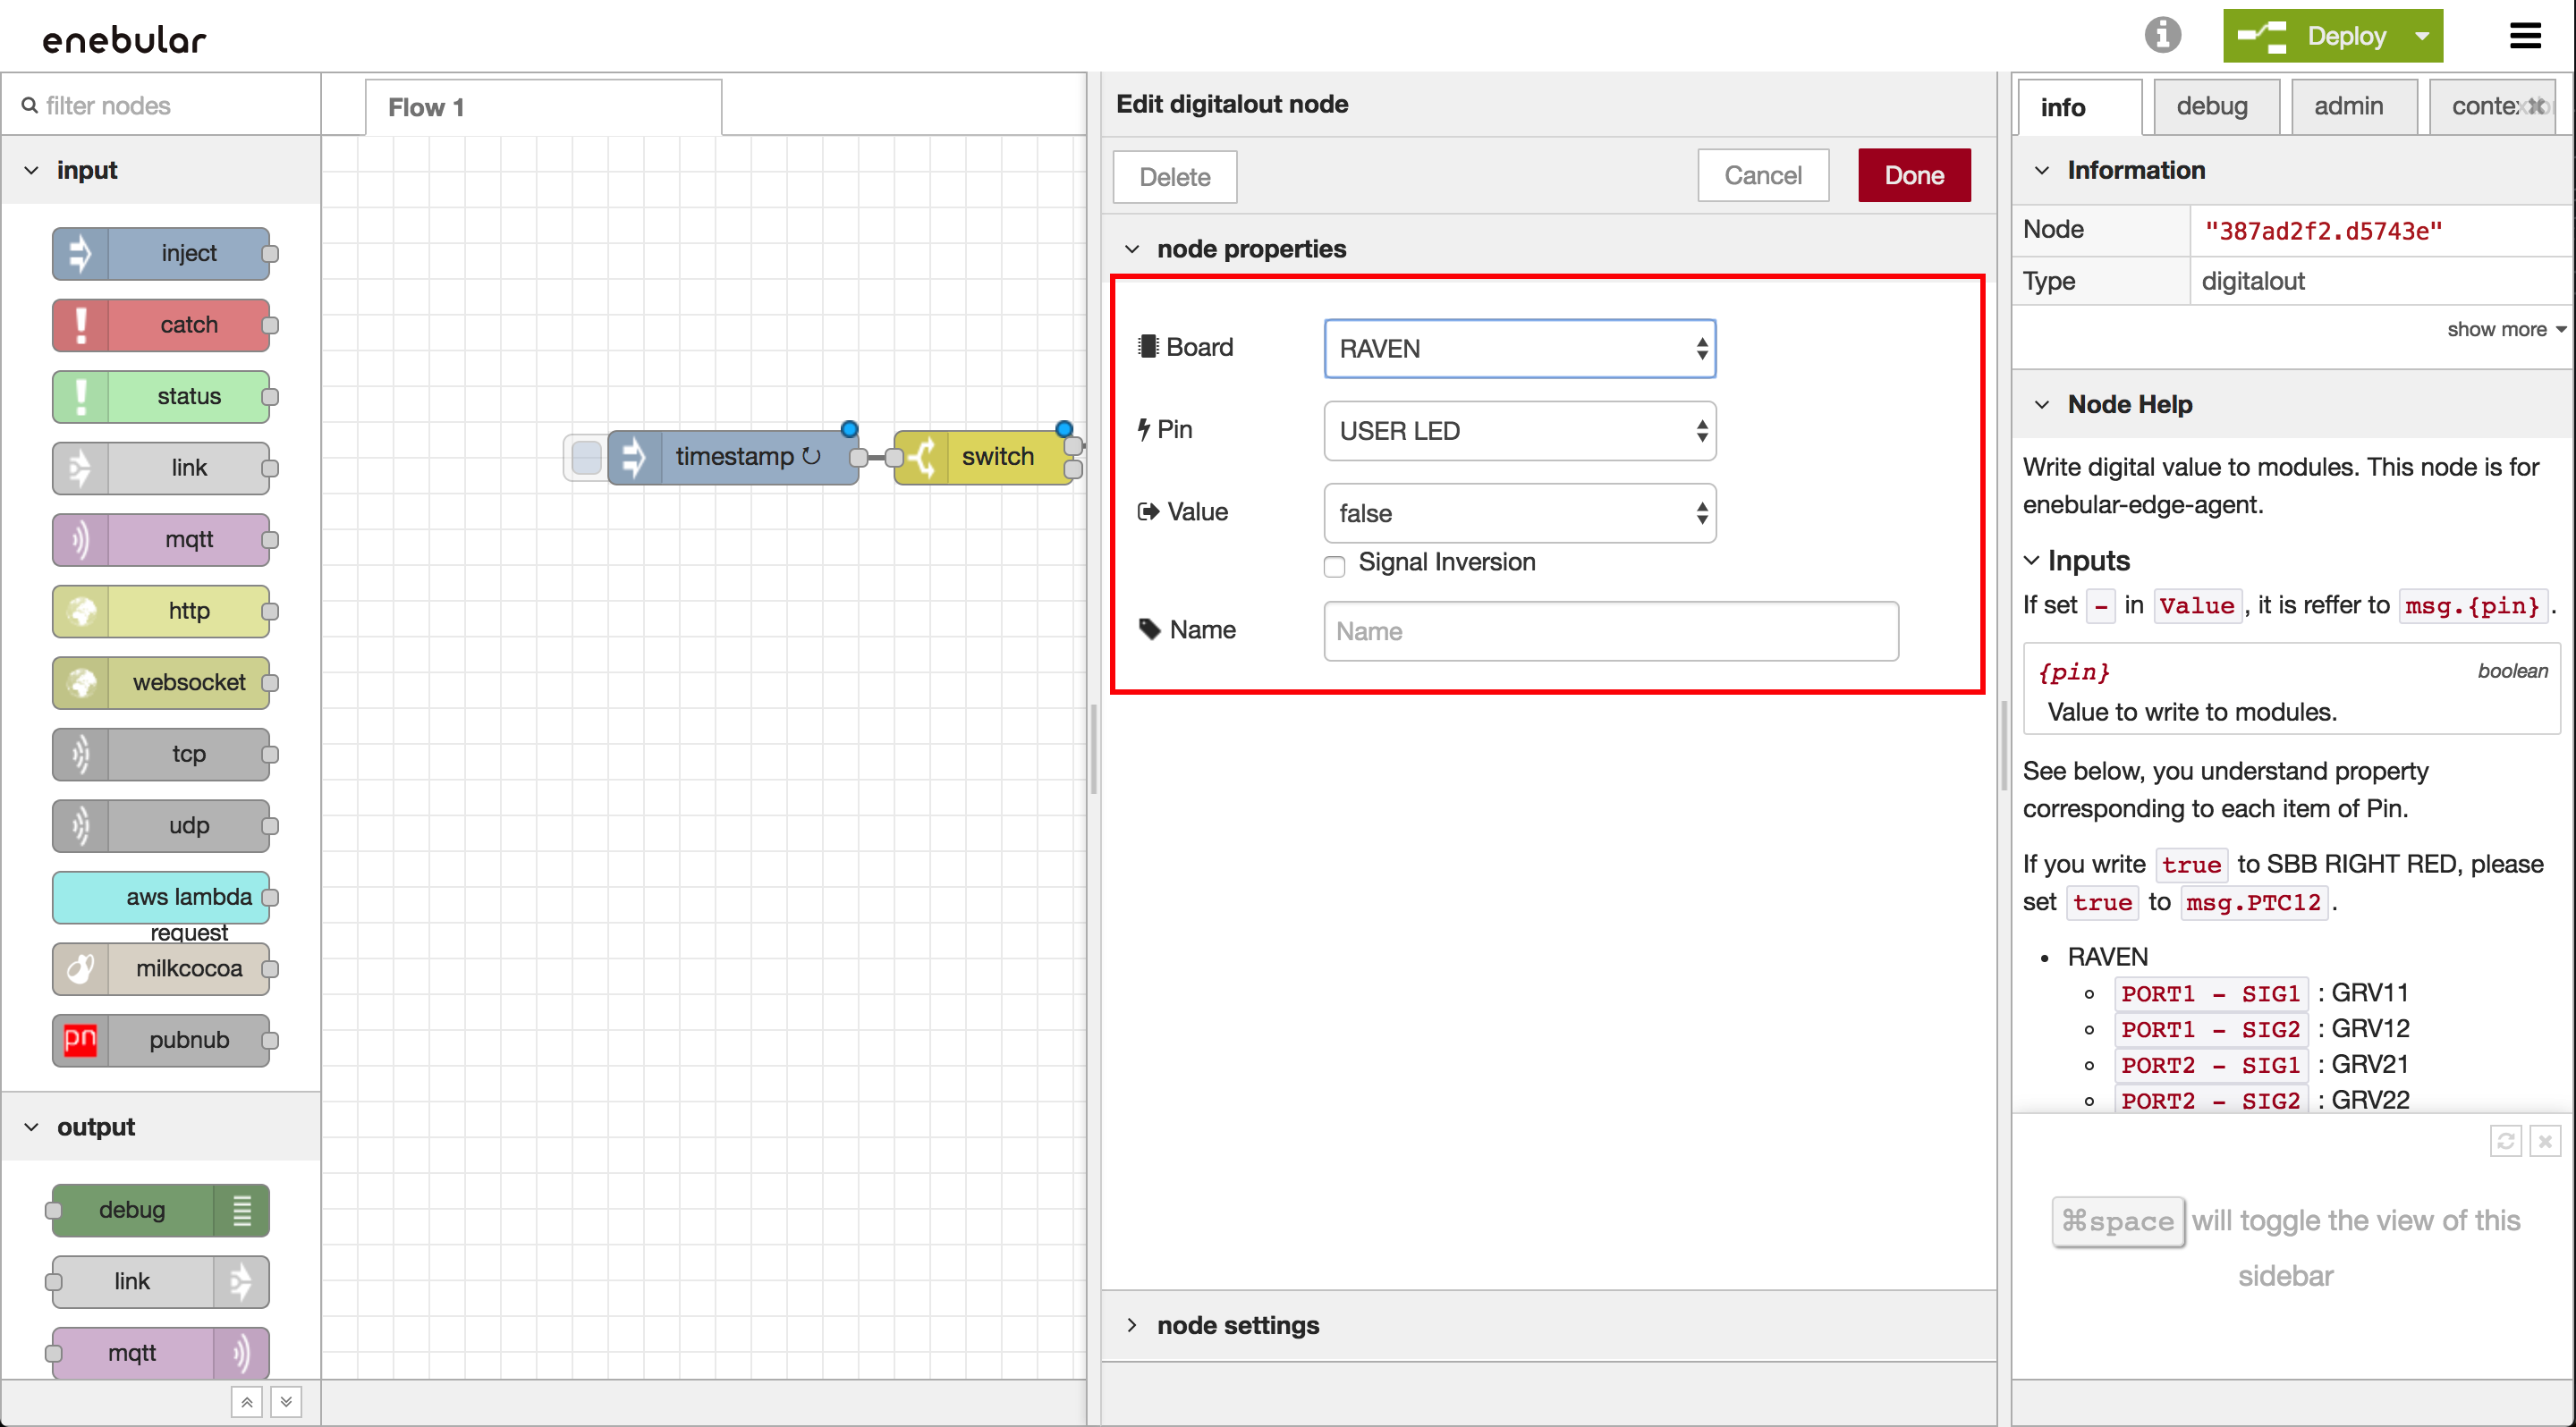Click the debug node list icon
This screenshot has width=2576, height=1427.
(241, 1210)
